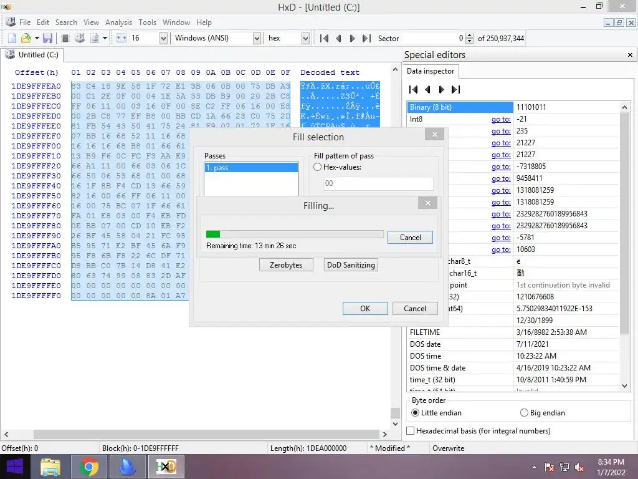
Task: Click the Windows Start button
Action: coord(15,467)
